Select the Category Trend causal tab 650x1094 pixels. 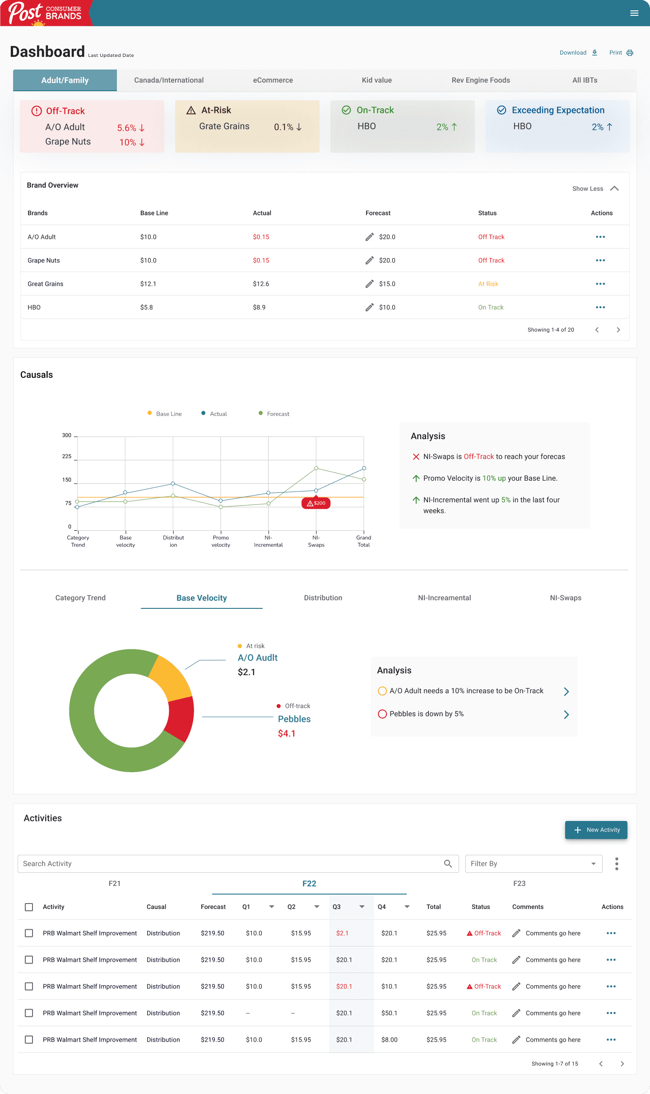click(x=80, y=598)
